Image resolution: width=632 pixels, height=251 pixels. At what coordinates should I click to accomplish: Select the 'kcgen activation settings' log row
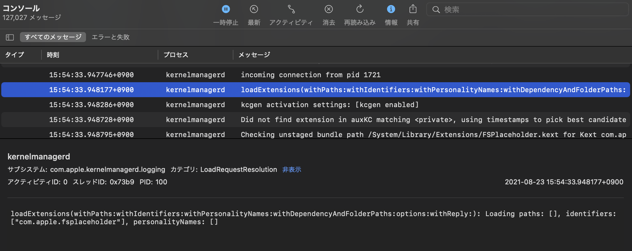pyautogui.click(x=329, y=105)
